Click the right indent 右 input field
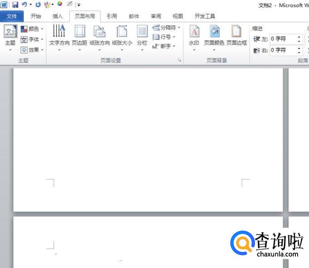Viewport: 309px width, 268px height. point(283,50)
